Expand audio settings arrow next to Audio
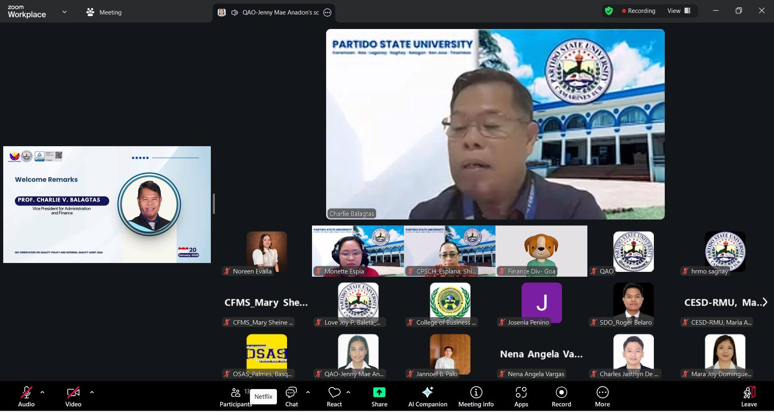Image resolution: width=774 pixels, height=412 pixels. click(x=42, y=392)
